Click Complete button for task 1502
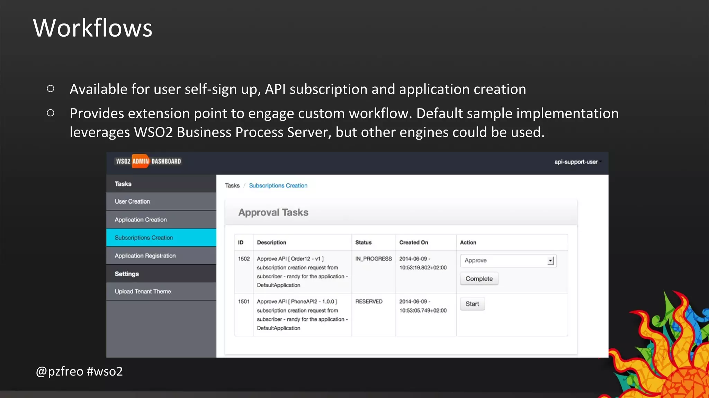 tap(479, 279)
